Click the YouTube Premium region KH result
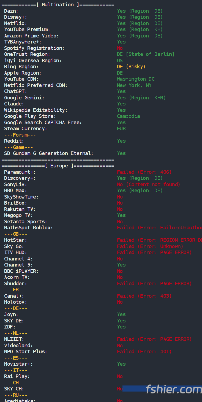The image size is (202, 402). pos(140,29)
